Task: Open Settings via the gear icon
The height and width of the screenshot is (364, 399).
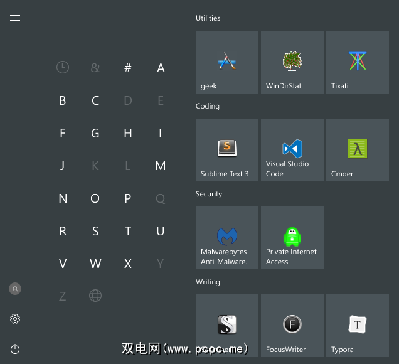Action: (x=15, y=319)
